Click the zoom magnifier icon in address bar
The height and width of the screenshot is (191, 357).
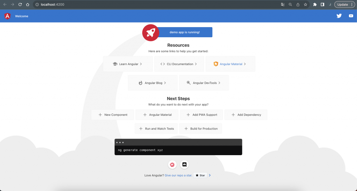290,5
